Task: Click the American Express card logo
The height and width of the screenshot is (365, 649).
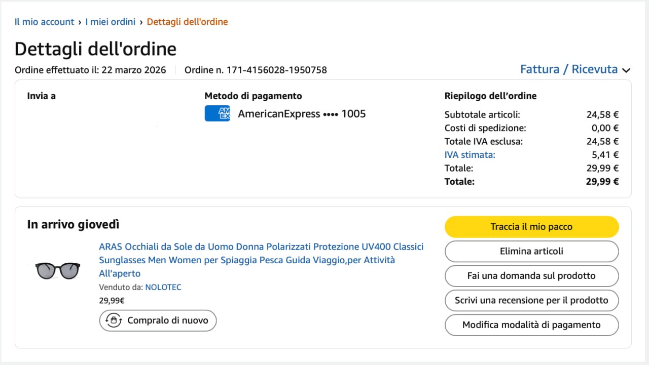Action: pos(217,113)
